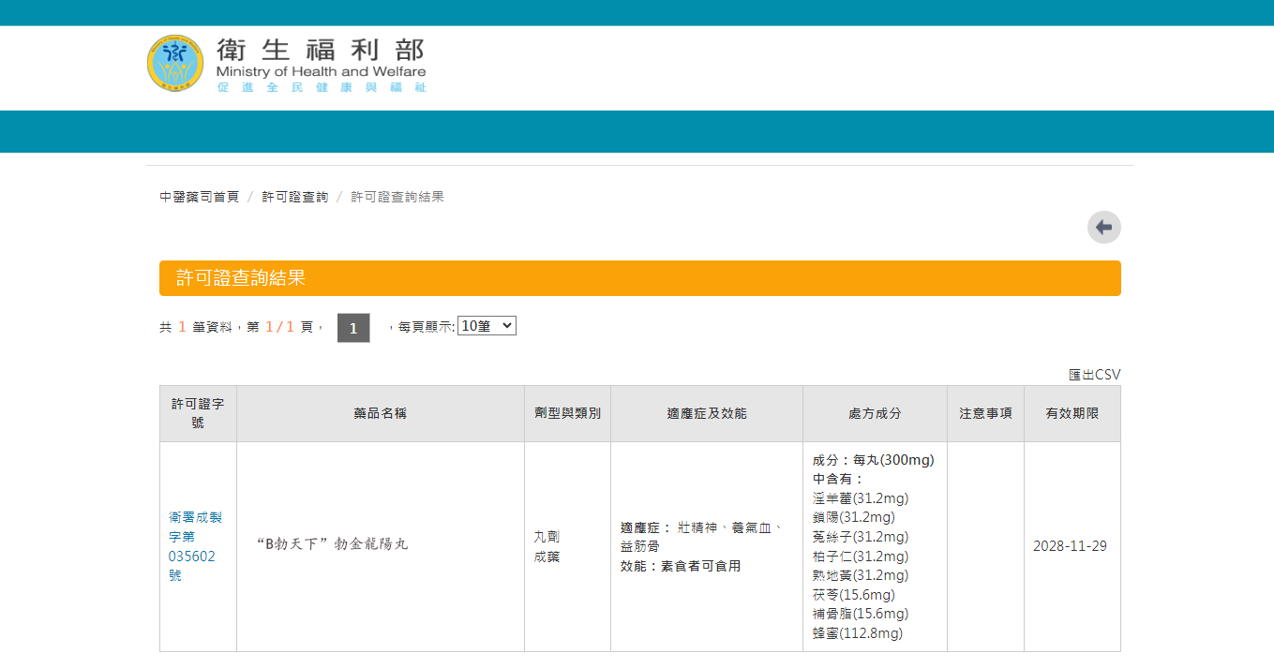Click the 適應症及效能 column header
1274x668 pixels.
(x=706, y=413)
